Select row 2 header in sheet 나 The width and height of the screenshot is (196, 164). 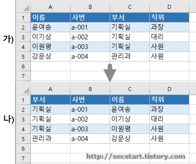coord(23,110)
